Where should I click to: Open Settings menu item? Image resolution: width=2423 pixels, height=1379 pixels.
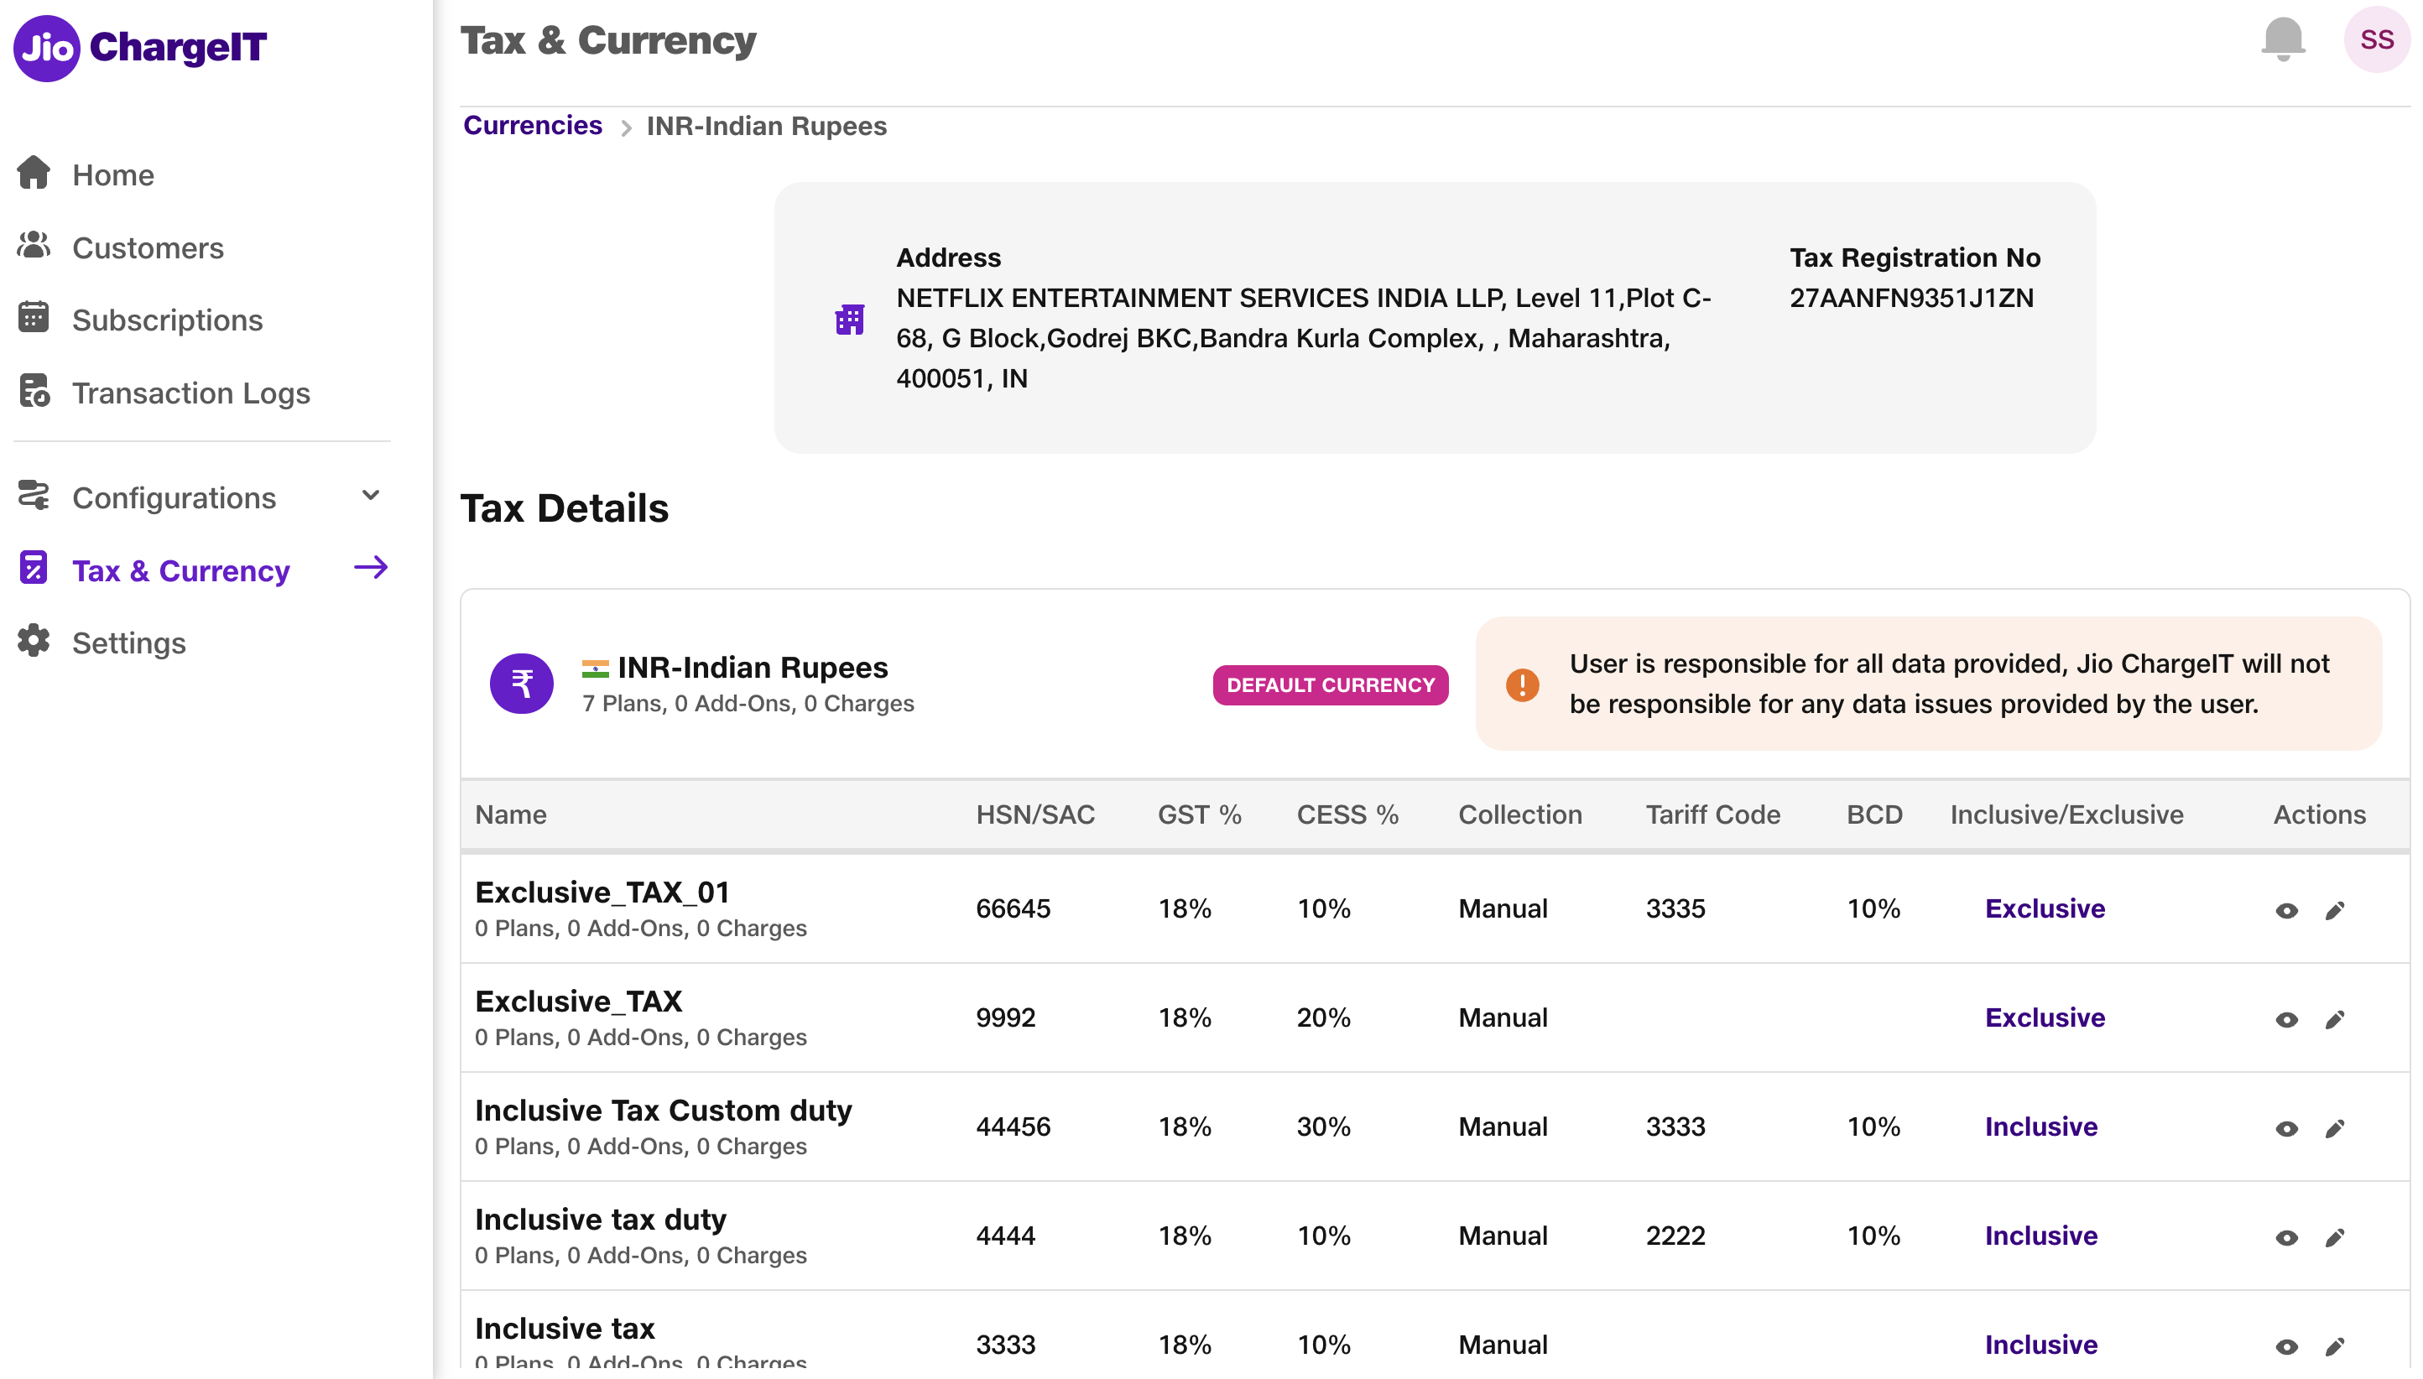pos(130,643)
